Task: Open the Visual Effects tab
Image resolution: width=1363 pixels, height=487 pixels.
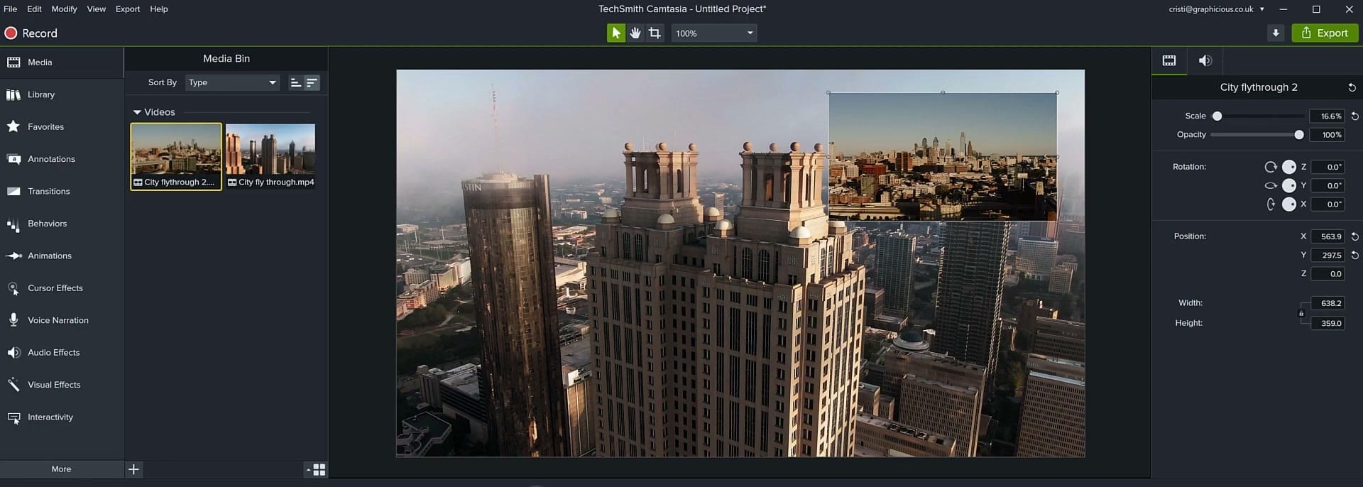Action: 62,385
